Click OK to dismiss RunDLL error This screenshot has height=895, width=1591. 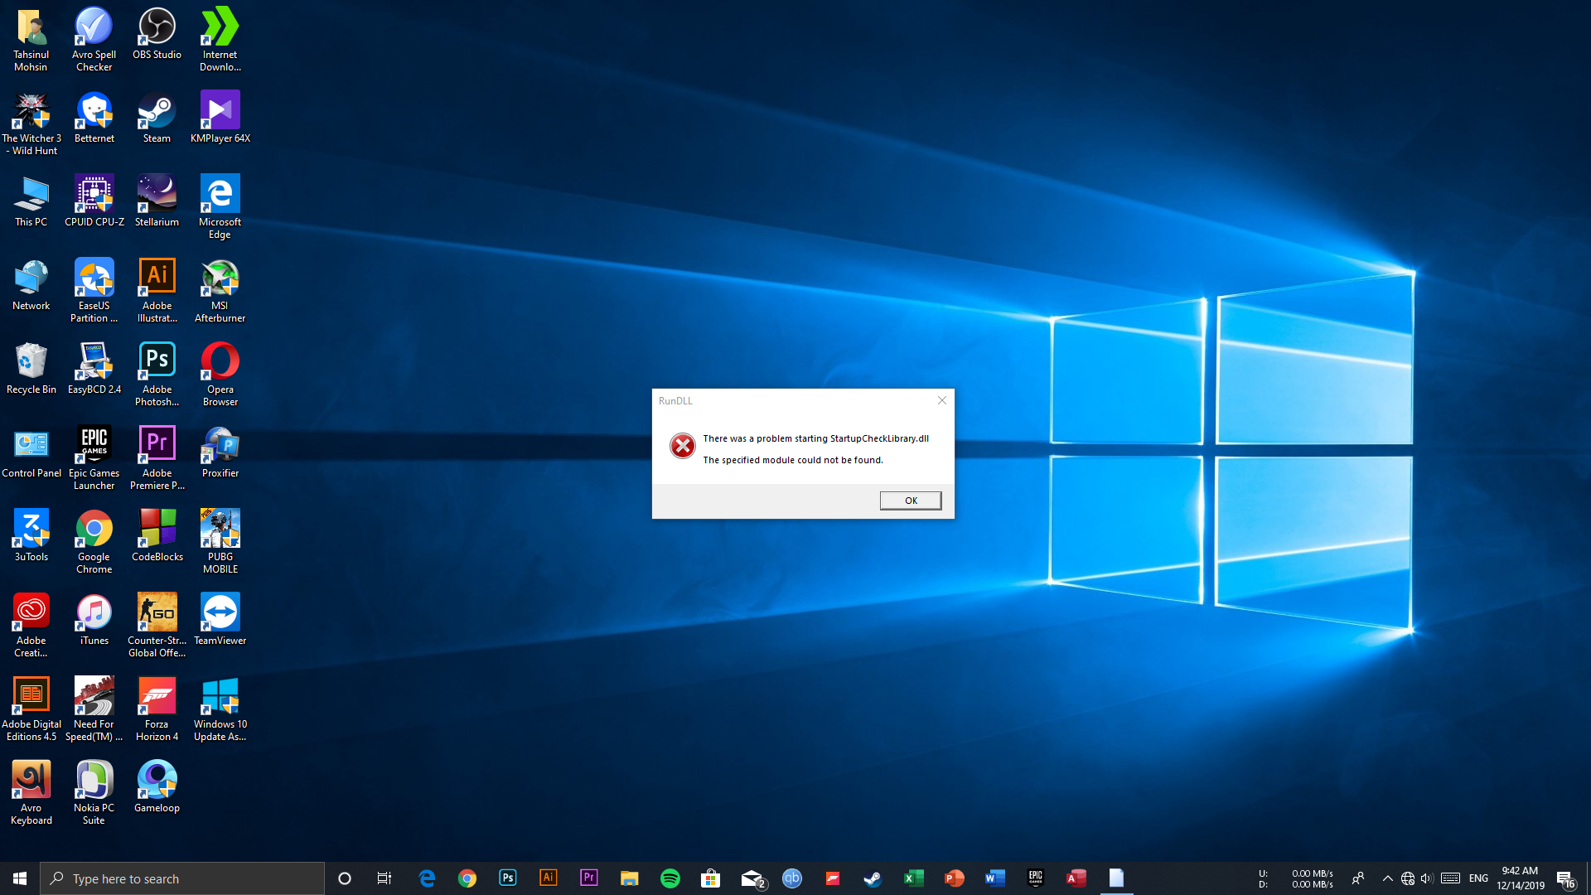[910, 500]
